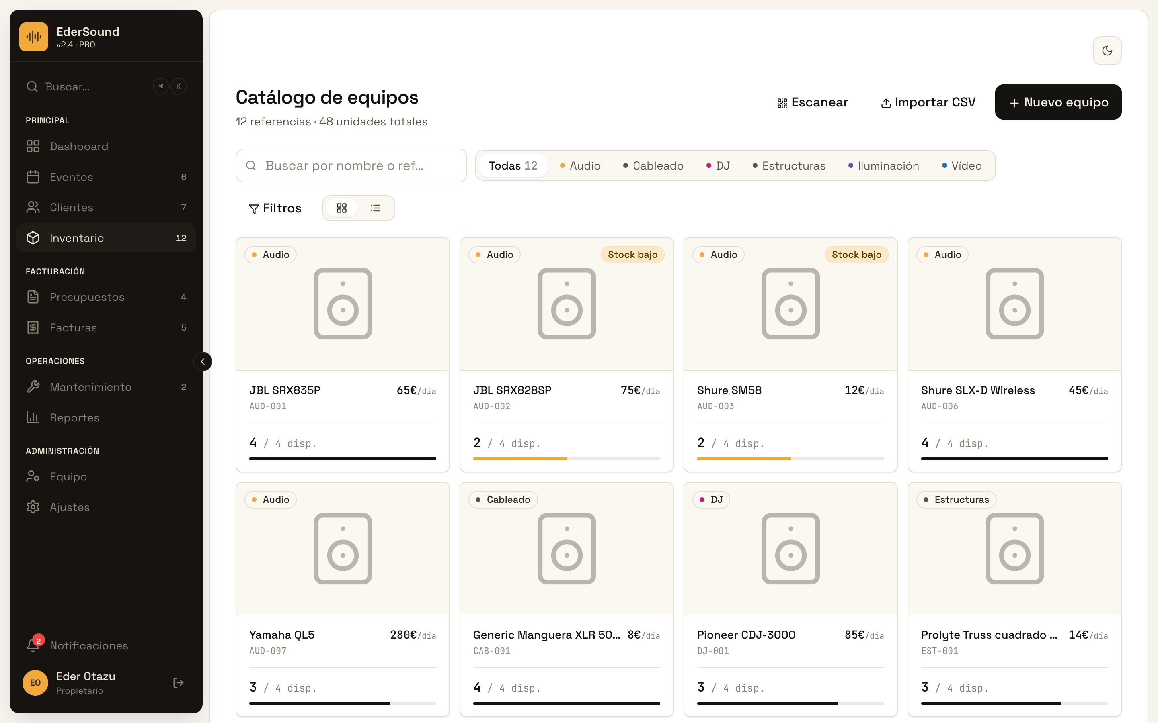Viewport: 1158px width, 723px height.
Task: Click the DJ tag on Pioneer card
Action: [711, 500]
